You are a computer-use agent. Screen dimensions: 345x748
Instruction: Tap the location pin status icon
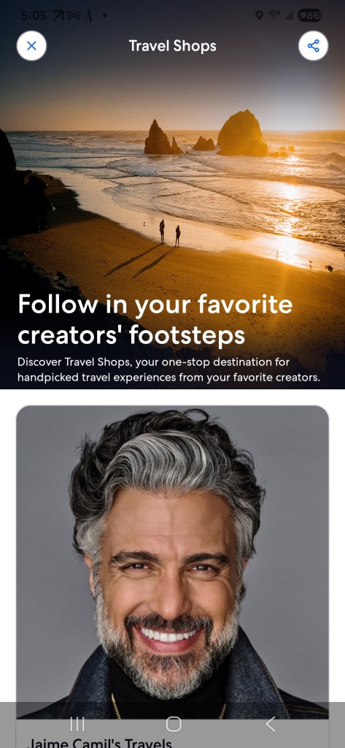click(x=259, y=16)
